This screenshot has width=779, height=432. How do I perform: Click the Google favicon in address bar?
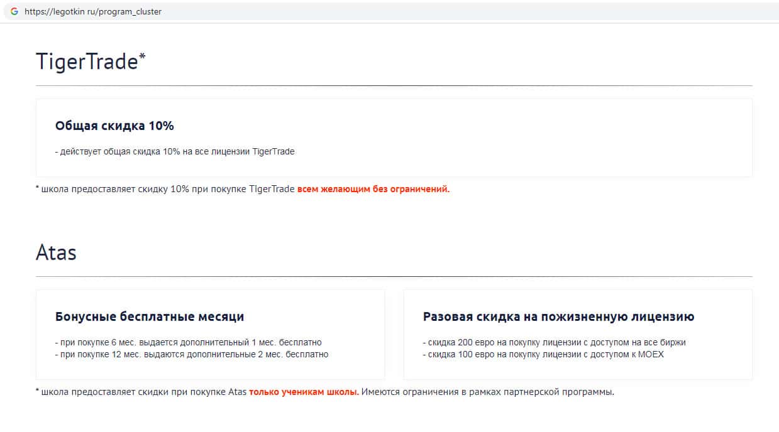point(14,11)
